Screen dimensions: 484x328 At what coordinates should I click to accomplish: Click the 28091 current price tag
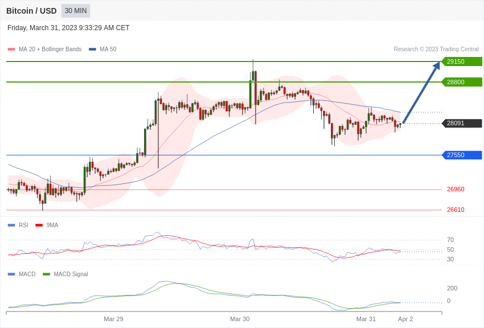[x=462, y=123]
